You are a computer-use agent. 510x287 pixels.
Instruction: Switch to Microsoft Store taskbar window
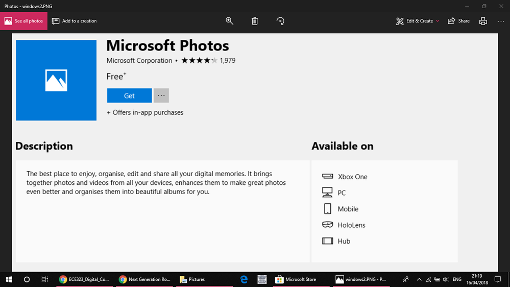296,279
